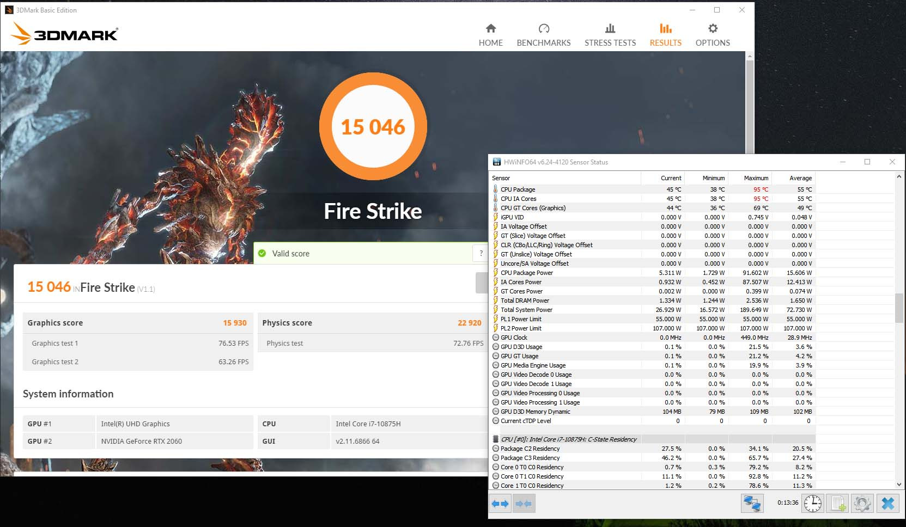Select the Total DRAM Power sensor label
906x527 pixels.
pyautogui.click(x=525, y=300)
